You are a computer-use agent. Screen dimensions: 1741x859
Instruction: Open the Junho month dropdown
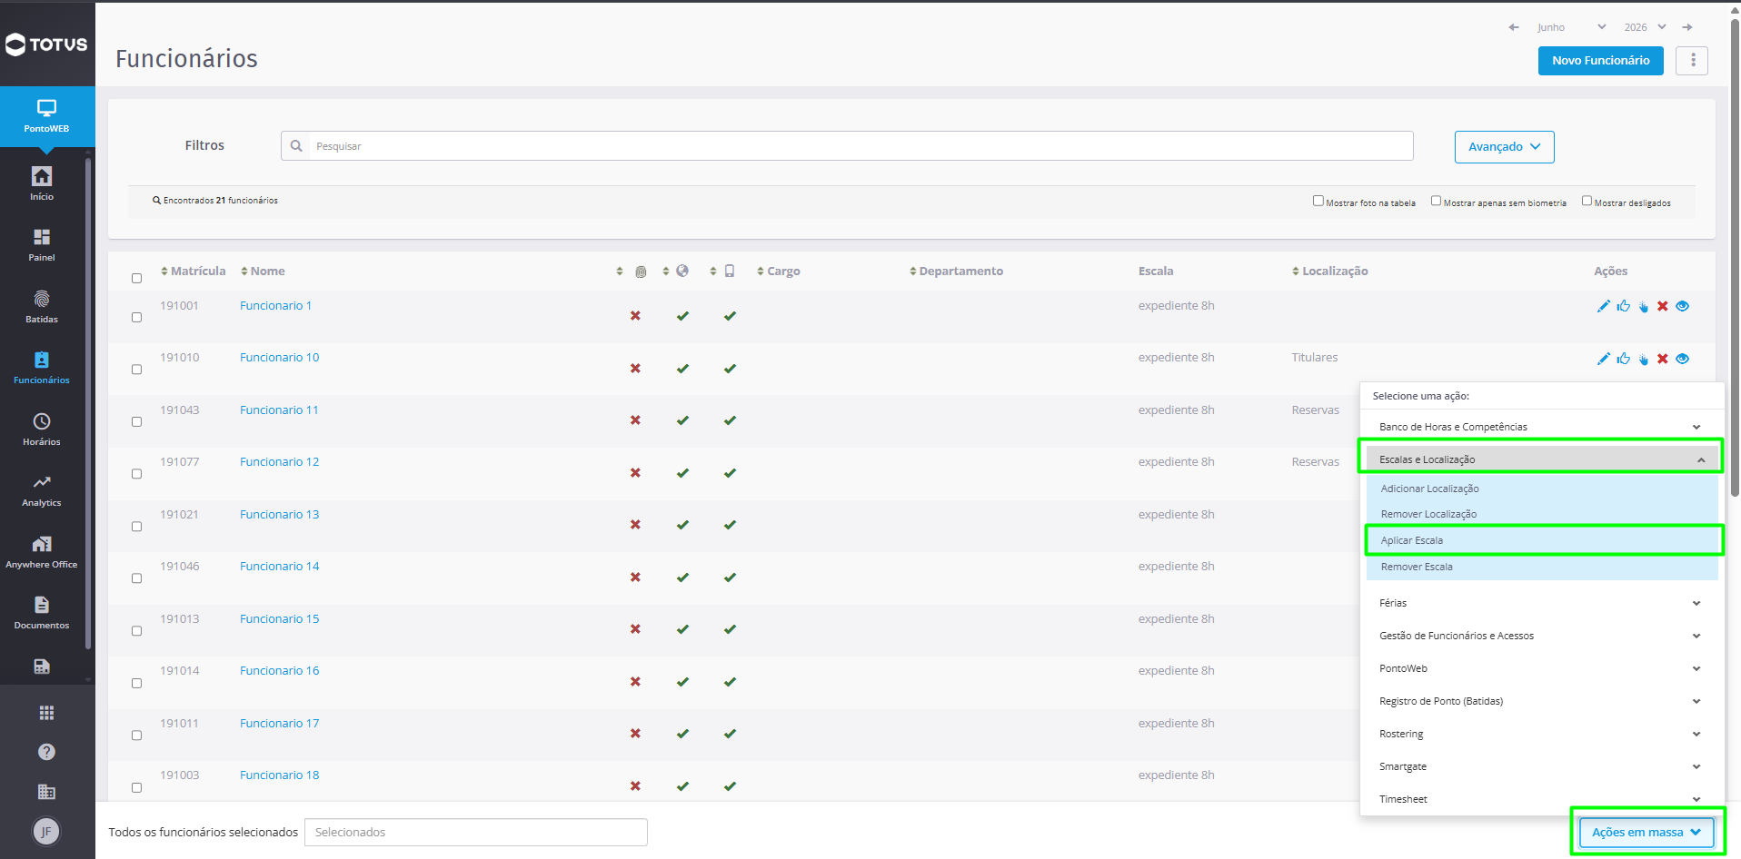click(x=1572, y=27)
